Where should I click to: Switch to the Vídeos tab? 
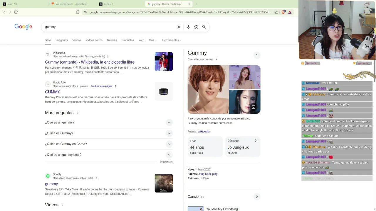pyautogui.click(x=77, y=40)
